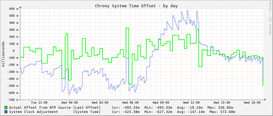Click the 'Wed 12:00' x-axis tick label
Image resolution: width=273 pixels, height=116 pixels.
(191, 103)
